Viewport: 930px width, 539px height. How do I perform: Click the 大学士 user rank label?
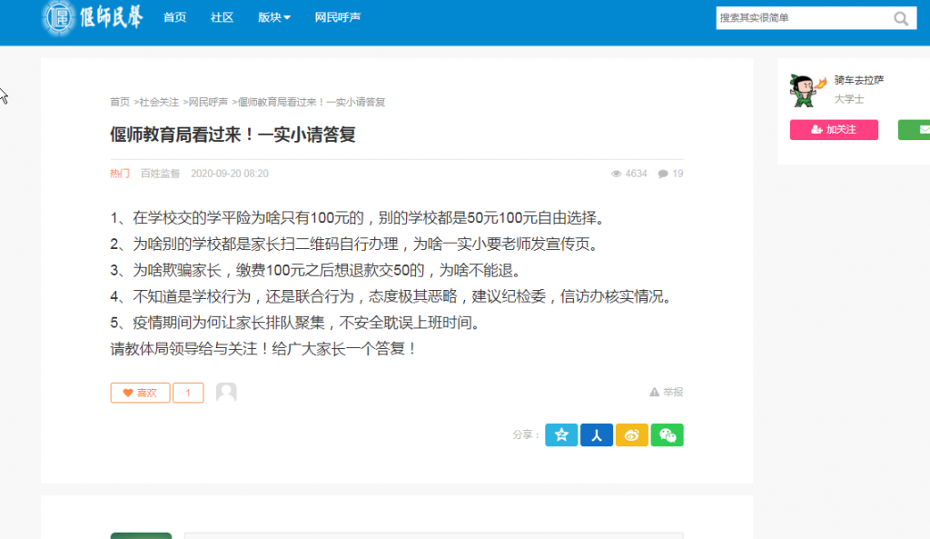pos(849,99)
